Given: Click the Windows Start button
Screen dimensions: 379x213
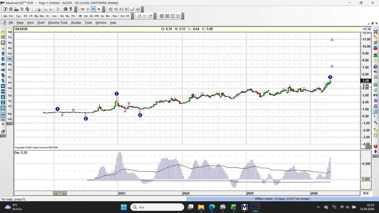Looking at the screenshot, I should coord(123,207).
